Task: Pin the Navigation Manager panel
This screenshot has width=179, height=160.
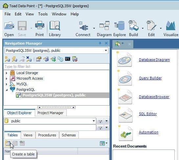Action: [100, 43]
